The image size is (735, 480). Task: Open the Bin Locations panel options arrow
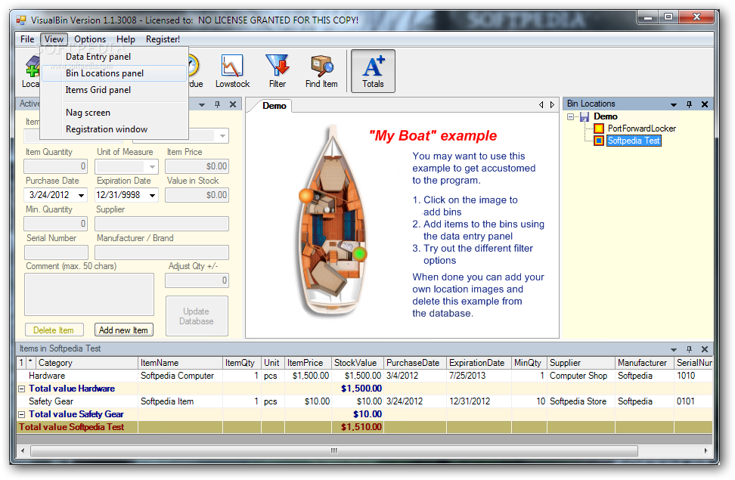(674, 104)
